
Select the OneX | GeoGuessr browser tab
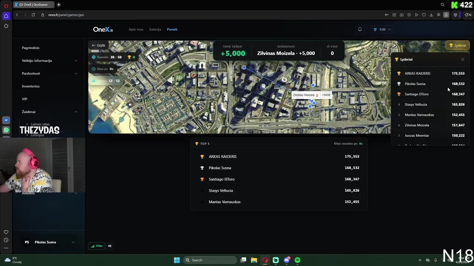34,5
